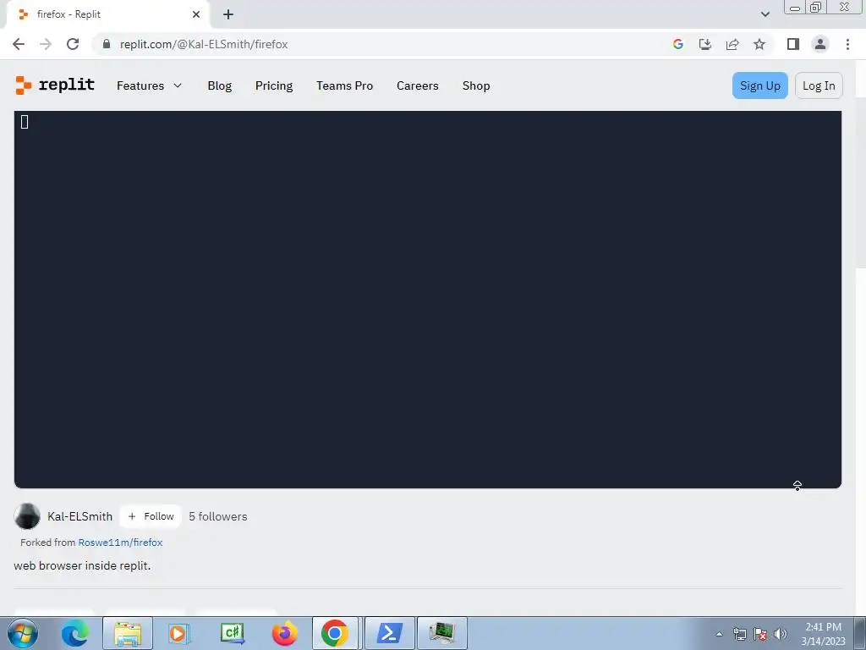Image resolution: width=866 pixels, height=650 pixels.
Task: Open the monitor app taskbar icon
Action: 442,633
